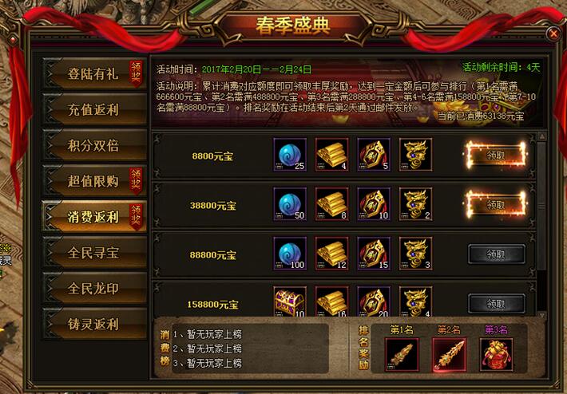Select the 全民寻宝 tab
Image resolution: width=567 pixels, height=394 pixels.
point(94,253)
